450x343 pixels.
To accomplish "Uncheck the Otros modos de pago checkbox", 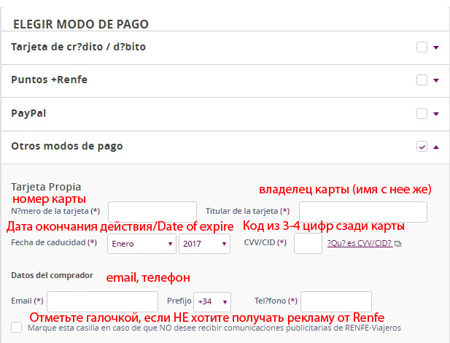I will point(422,147).
